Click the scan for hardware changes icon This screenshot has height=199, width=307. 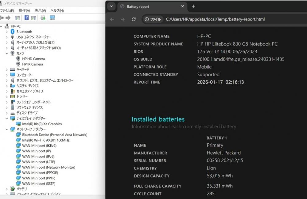pos(52,18)
